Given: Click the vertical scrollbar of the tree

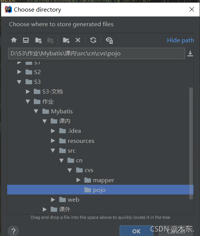Looking at the screenshot, I should click(191, 143).
